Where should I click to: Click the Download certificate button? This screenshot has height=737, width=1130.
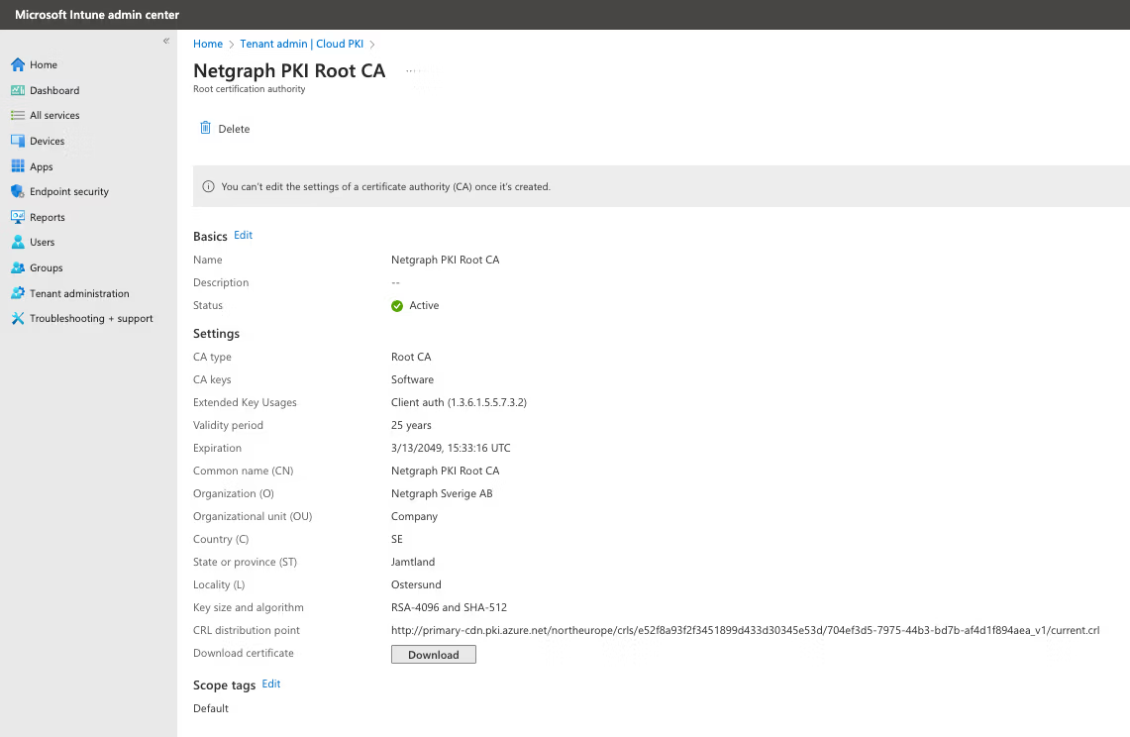[433, 654]
